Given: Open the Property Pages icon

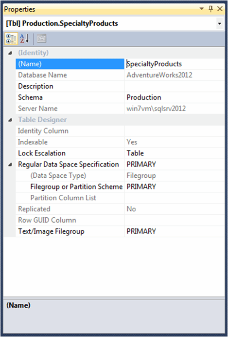Looking at the screenshot, I should (x=41, y=39).
